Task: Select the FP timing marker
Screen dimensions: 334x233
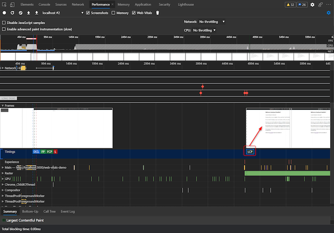Action: tap(43, 152)
